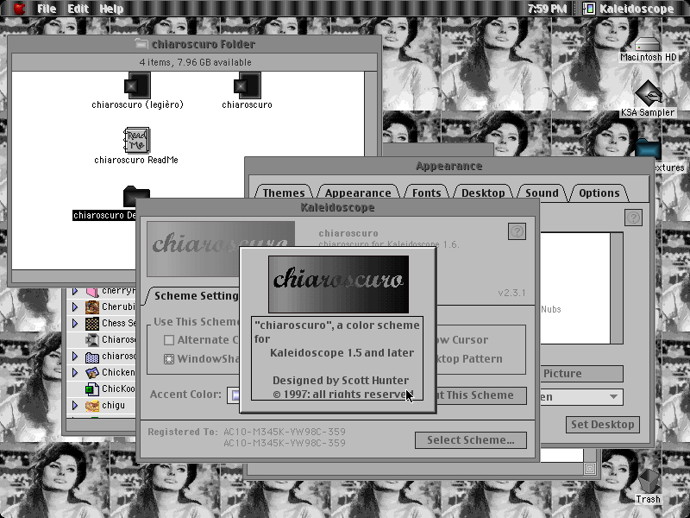Open the Accent Color swatch pop-up
Viewport: 690px width, 518px height.
pyautogui.click(x=233, y=395)
